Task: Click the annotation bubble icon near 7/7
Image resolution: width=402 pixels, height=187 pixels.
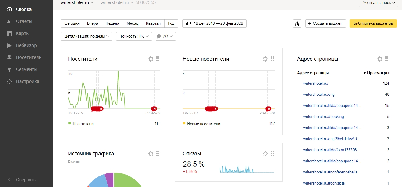Action: pos(159,36)
